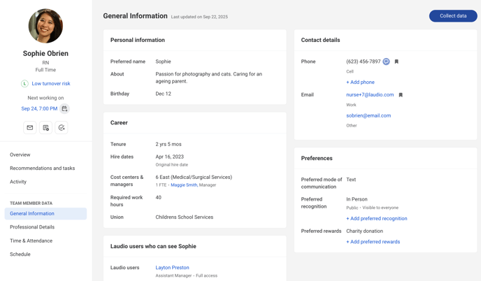
Task: Select Professional Details in sidebar
Action: tap(32, 227)
